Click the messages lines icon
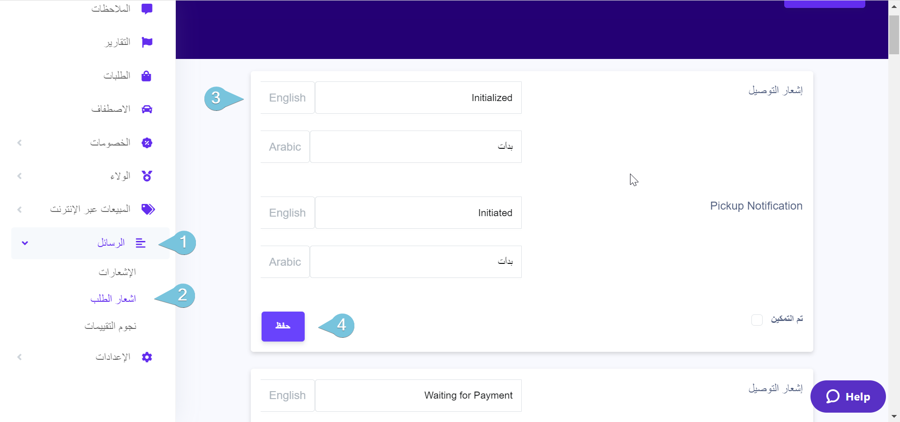900x422 pixels. click(x=141, y=243)
